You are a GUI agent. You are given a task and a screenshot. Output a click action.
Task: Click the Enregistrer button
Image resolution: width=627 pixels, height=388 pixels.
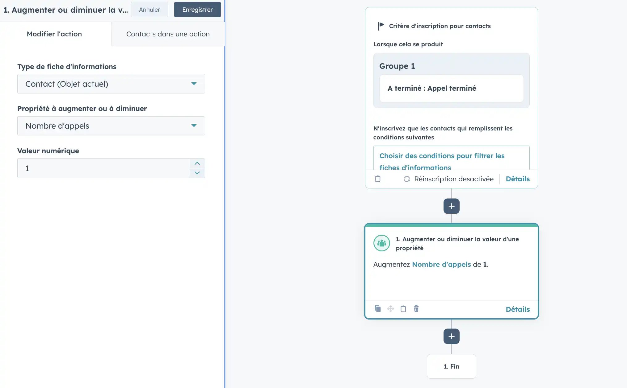tap(197, 10)
